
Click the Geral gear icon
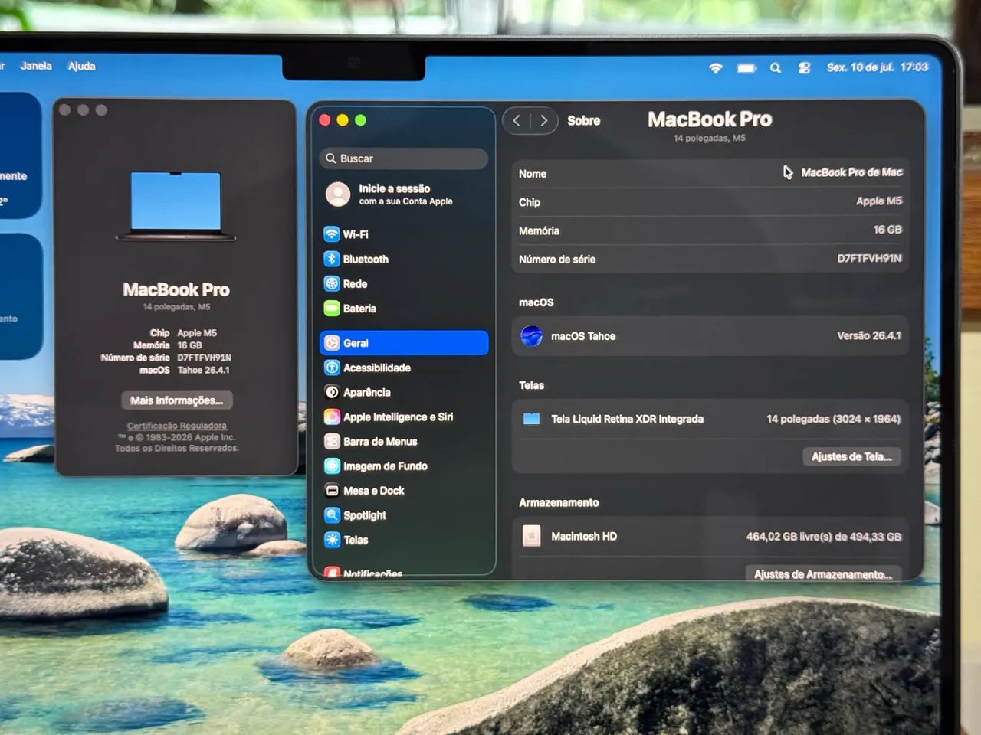click(x=332, y=343)
